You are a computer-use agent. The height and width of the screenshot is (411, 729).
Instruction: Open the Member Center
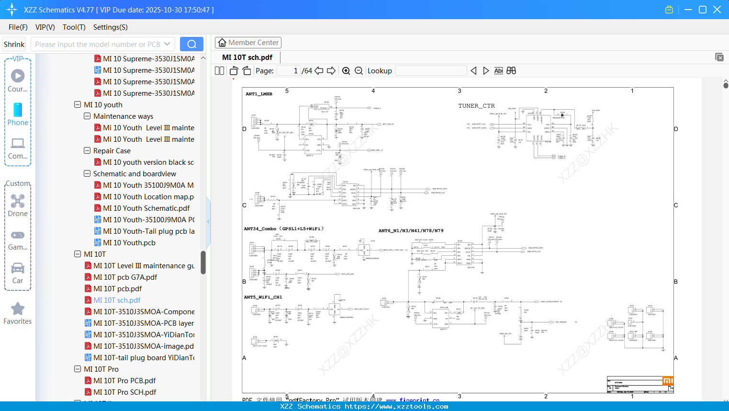pos(248,43)
